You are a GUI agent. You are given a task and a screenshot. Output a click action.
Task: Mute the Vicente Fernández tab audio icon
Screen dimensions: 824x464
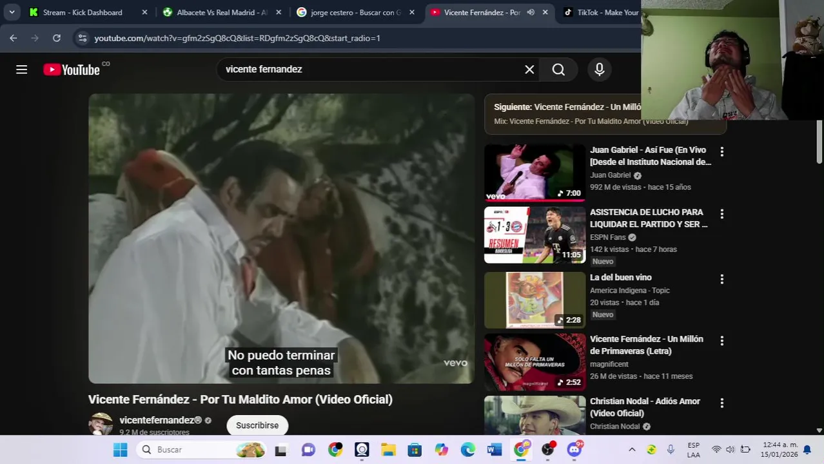pyautogui.click(x=531, y=12)
